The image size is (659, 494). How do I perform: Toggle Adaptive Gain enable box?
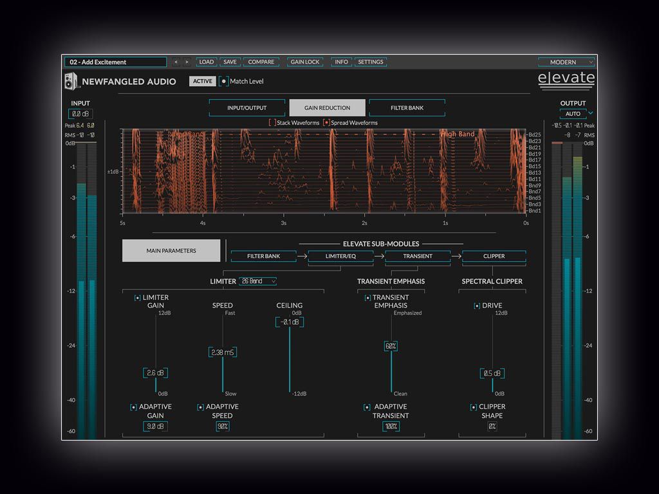[133, 407]
